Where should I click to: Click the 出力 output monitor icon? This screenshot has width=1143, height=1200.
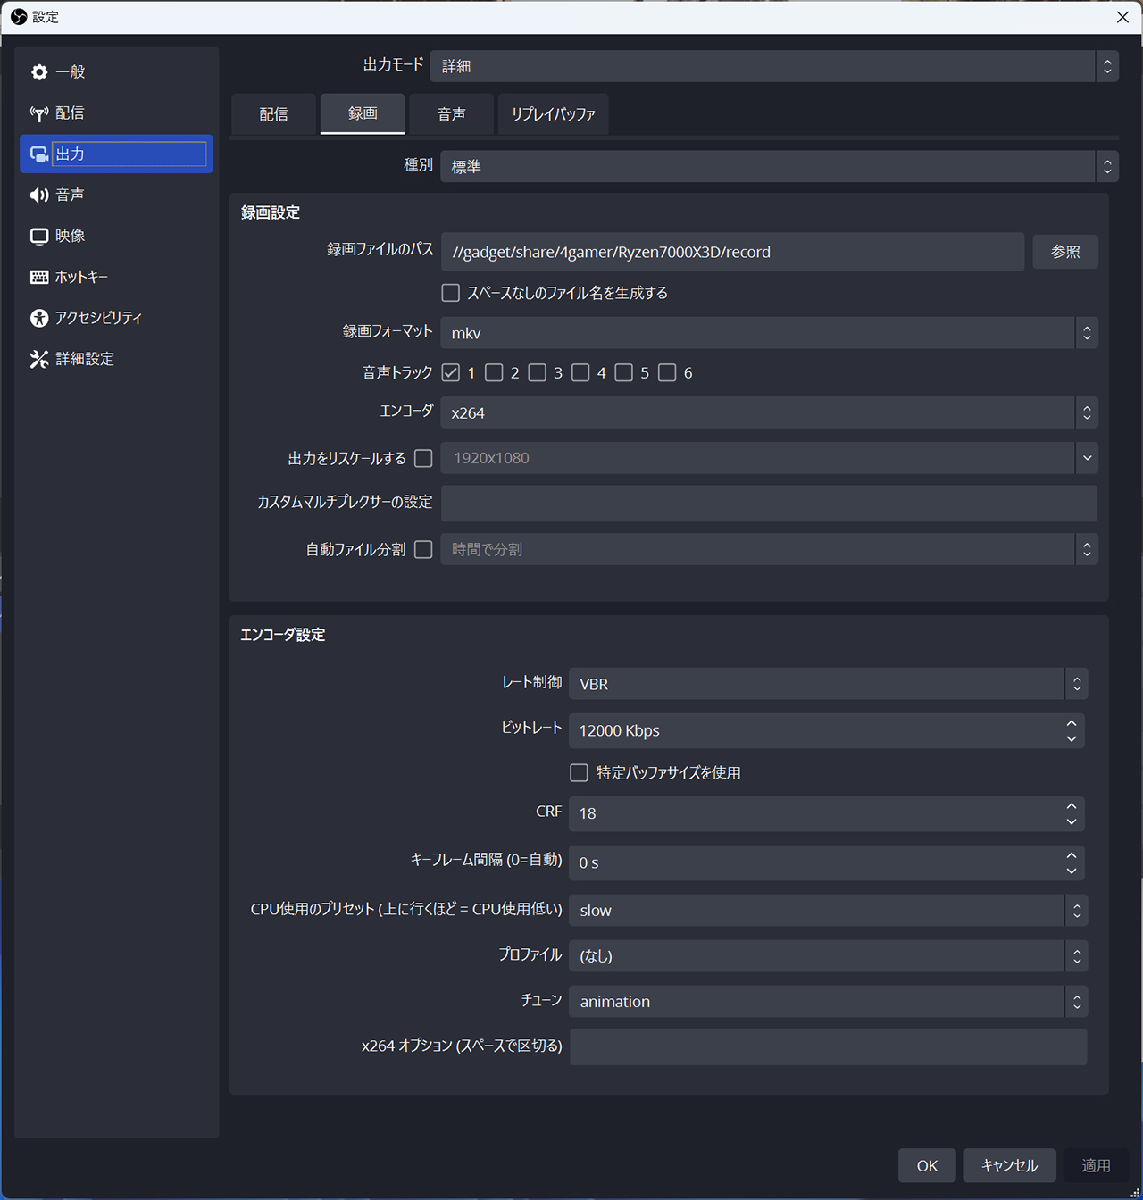(x=39, y=154)
